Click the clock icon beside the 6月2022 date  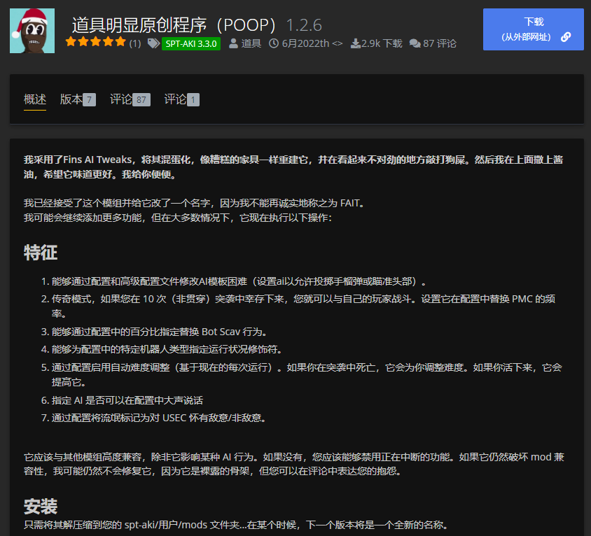[x=274, y=42]
